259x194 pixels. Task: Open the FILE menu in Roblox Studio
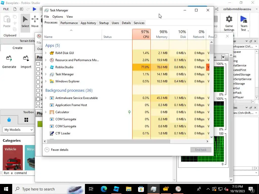point(6,9)
